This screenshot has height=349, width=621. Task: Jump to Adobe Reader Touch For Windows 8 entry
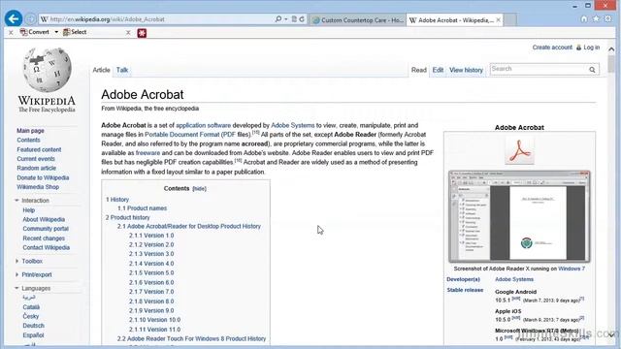coord(192,338)
